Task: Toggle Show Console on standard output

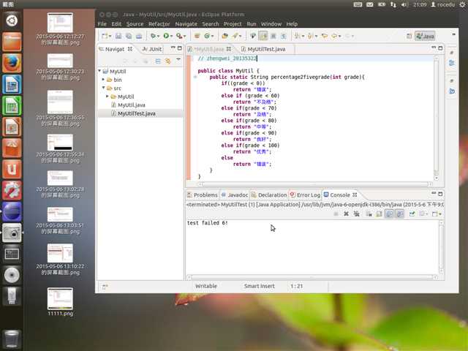Action: pos(389,214)
